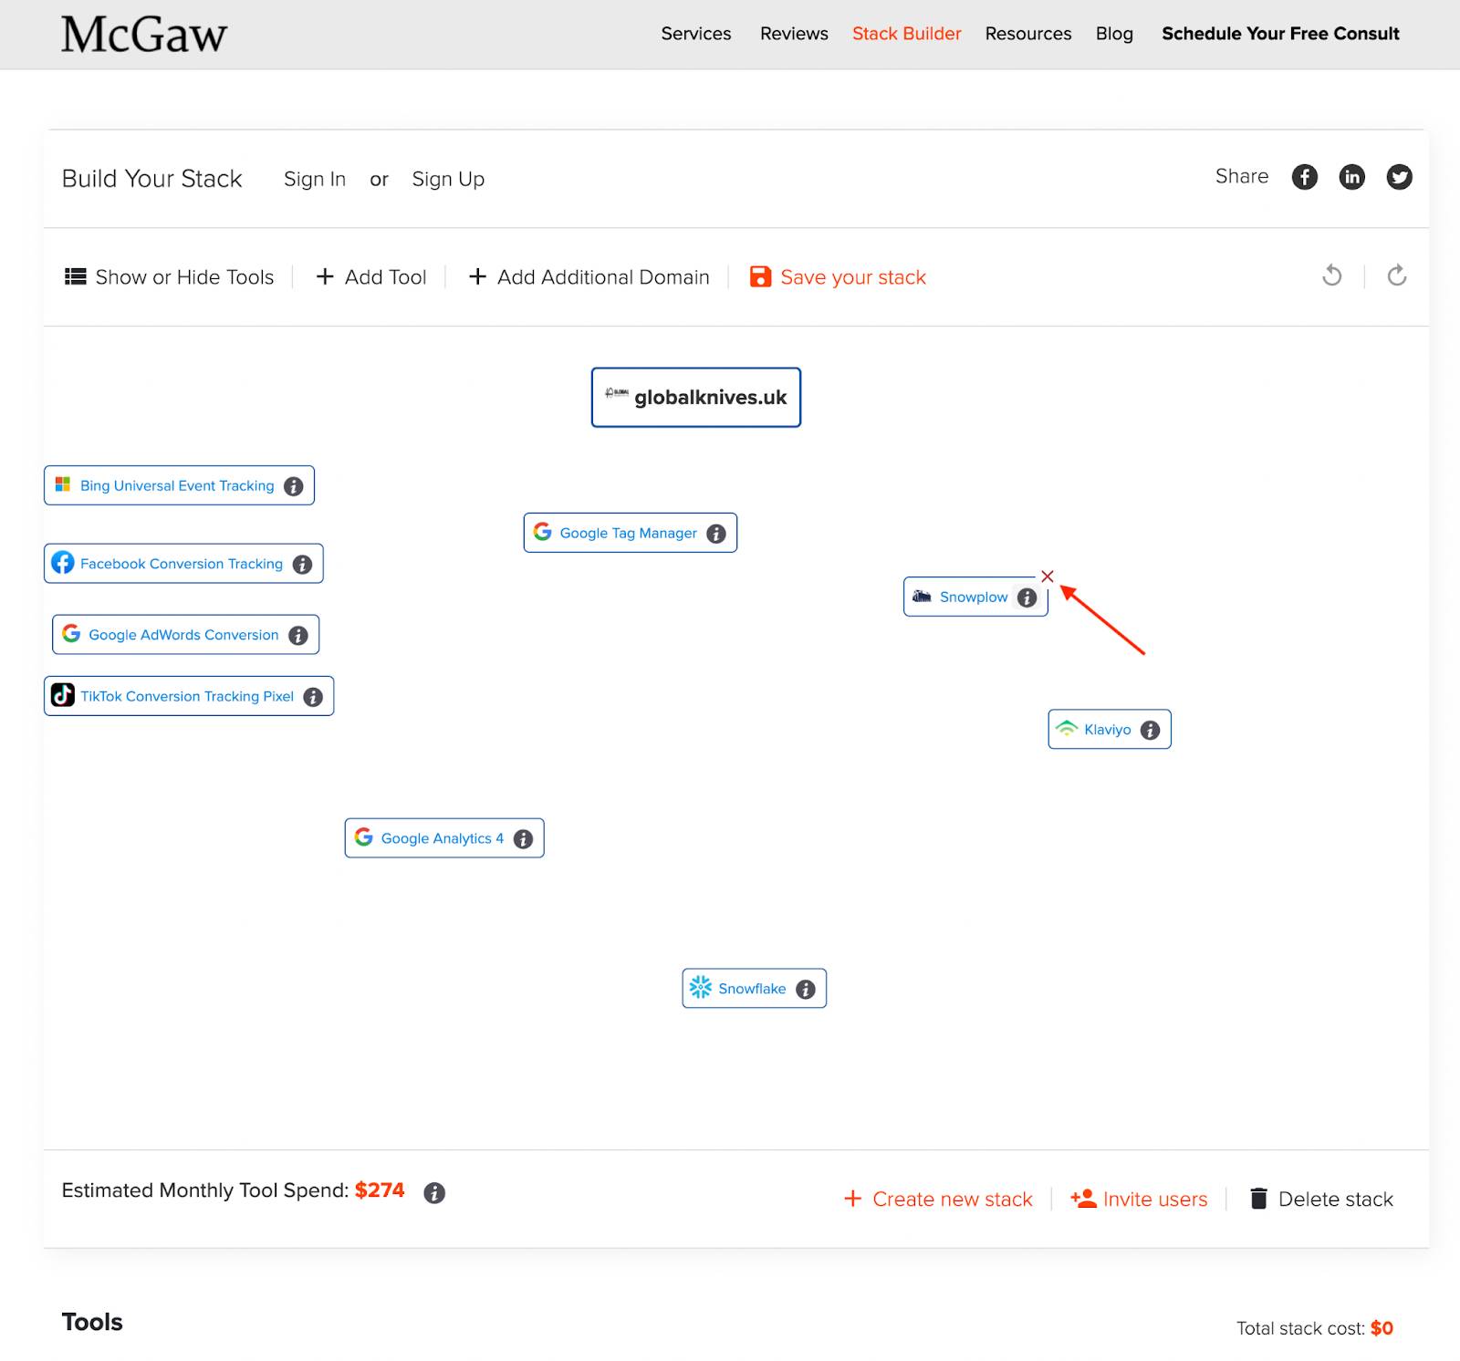Remove Snowplow using the red X
Viewport: 1460px width, 1361px height.
click(x=1048, y=577)
